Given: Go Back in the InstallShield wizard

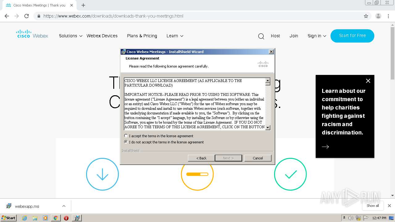Looking at the screenshot, I should pyautogui.click(x=201, y=158).
